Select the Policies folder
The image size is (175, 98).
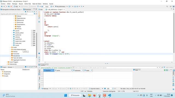tap(19, 29)
